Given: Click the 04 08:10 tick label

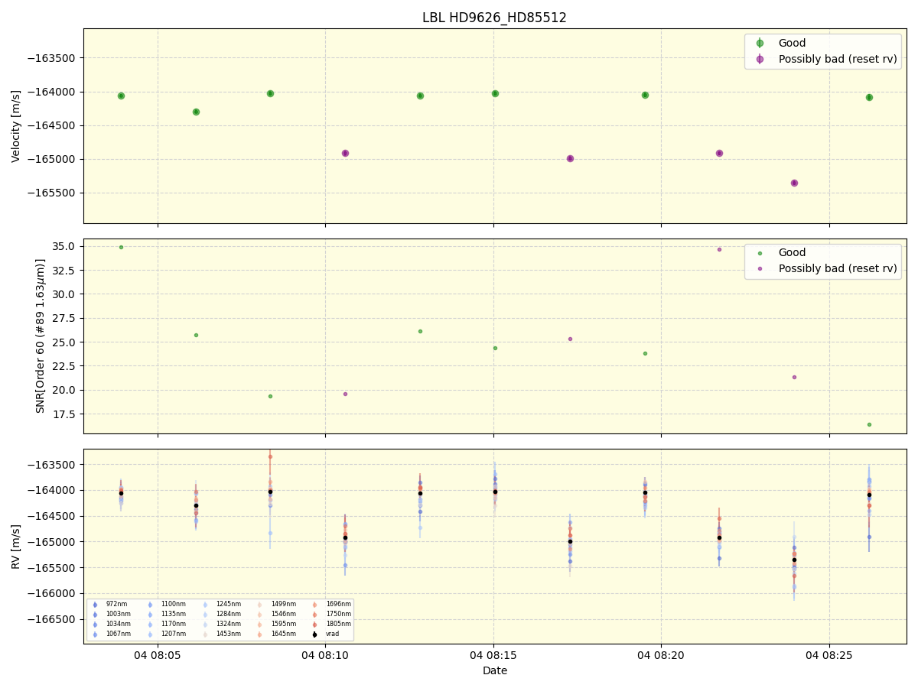Looking at the screenshot, I should pyautogui.click(x=325, y=655).
